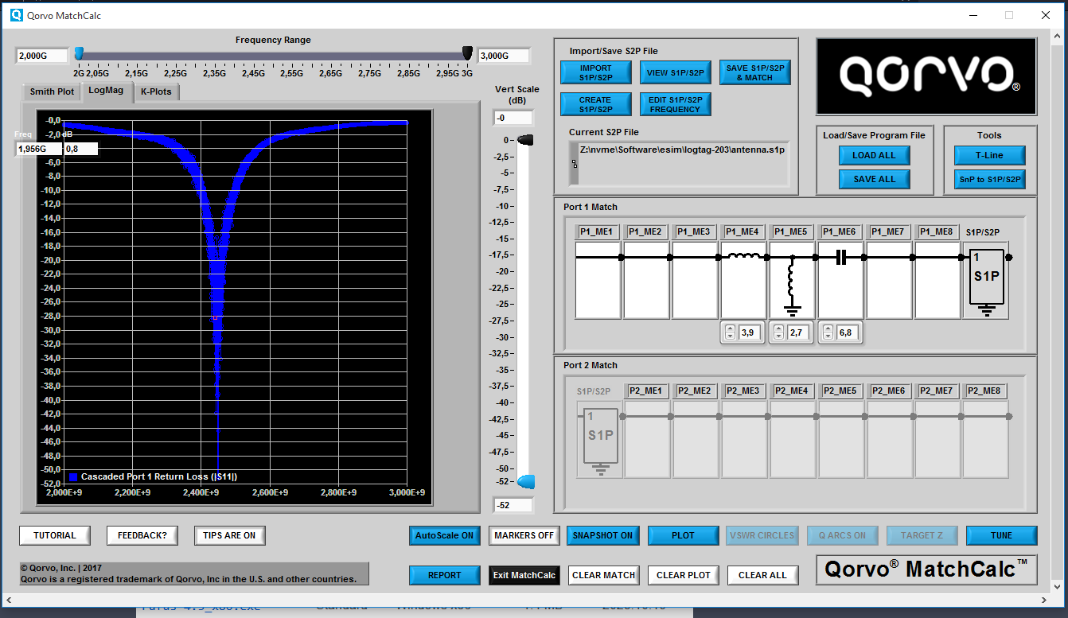This screenshot has width=1068, height=618.
Task: Switch to the K-Plots tab
Action: pos(156,91)
